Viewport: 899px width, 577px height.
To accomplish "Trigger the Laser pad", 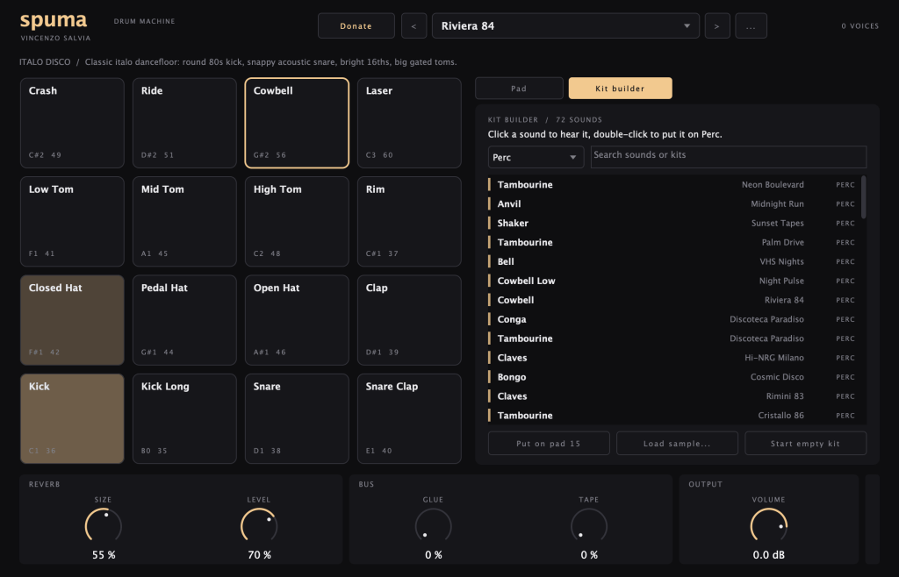I will [409, 123].
